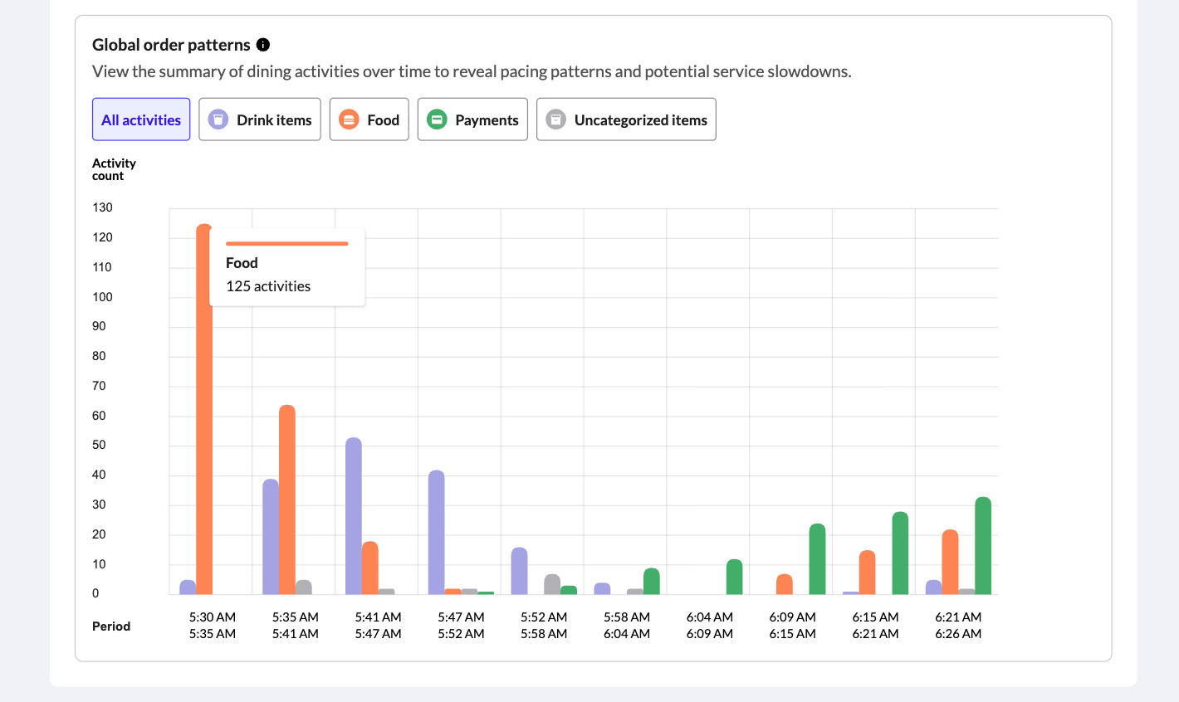Toggle the Drink items filter
The width and height of the screenshot is (1179, 702).
coord(260,119)
